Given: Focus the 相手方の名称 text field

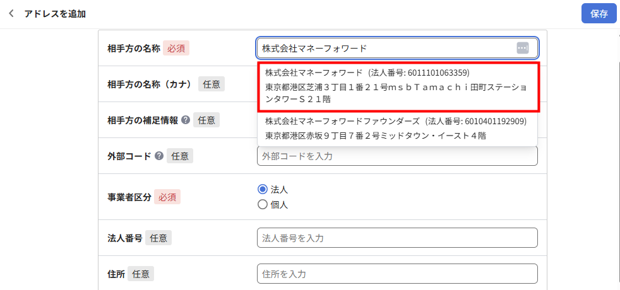Looking at the screenshot, I should pos(385,48).
